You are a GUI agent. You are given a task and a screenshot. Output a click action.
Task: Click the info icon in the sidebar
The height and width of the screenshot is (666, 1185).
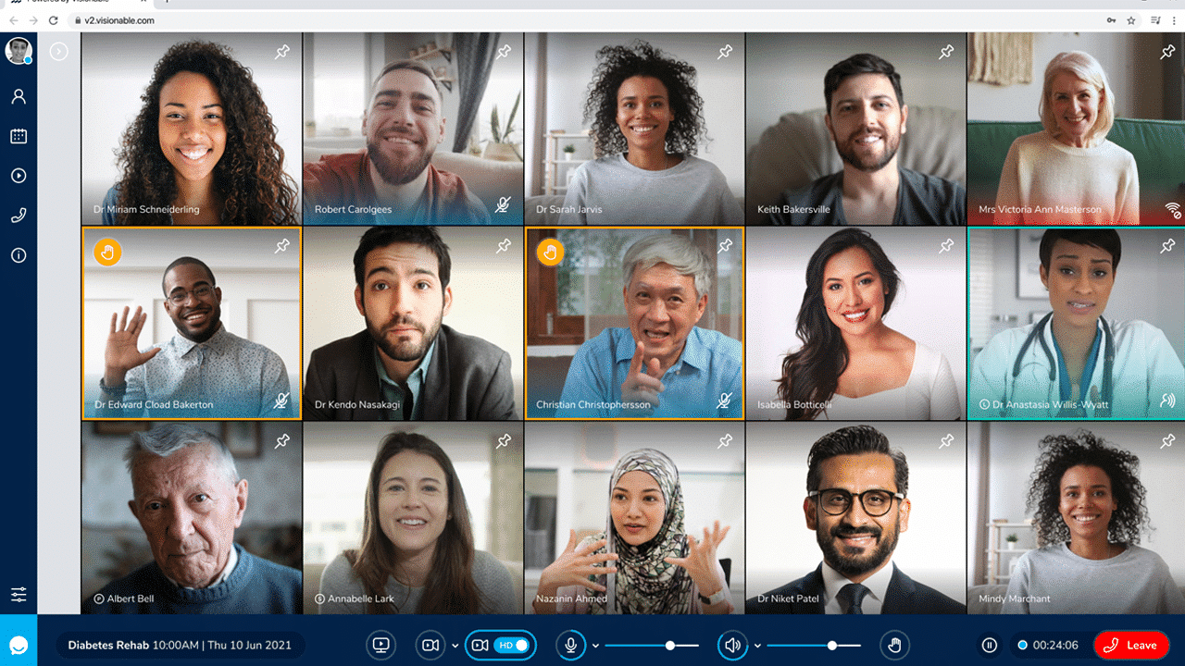pyautogui.click(x=19, y=255)
